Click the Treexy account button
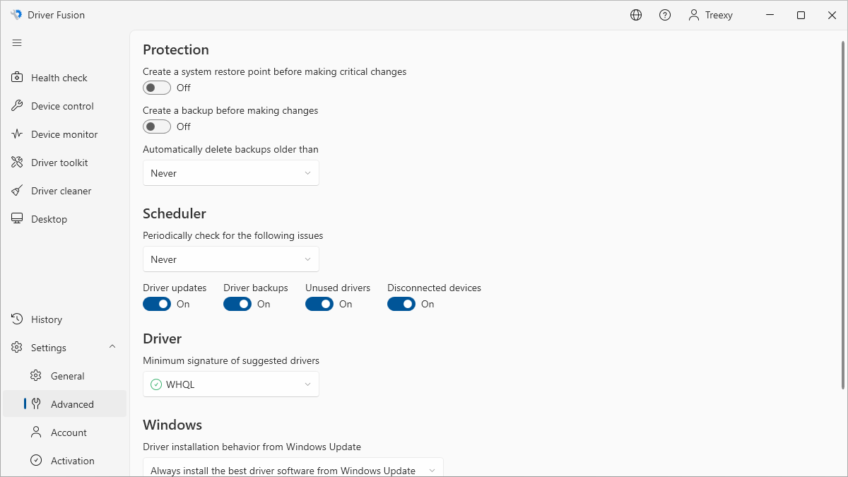Viewport: 848px width, 477px height. pyautogui.click(x=711, y=15)
